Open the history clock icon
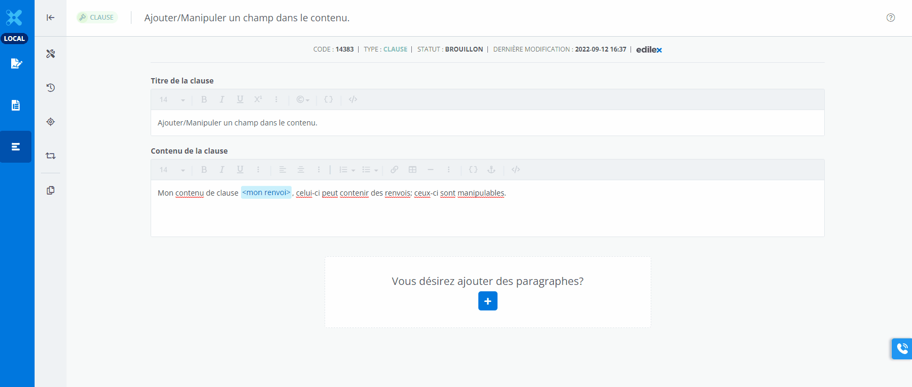The image size is (912, 387). pos(51,88)
